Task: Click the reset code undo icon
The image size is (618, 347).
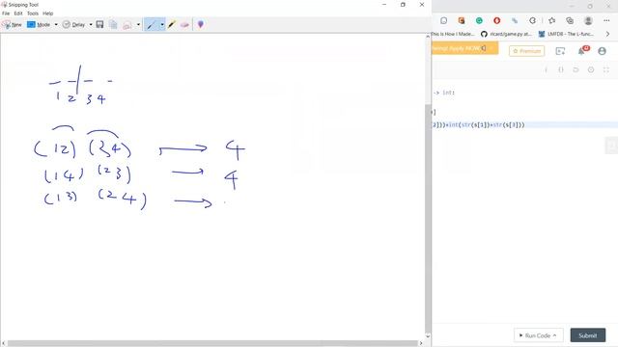Action: 576,69
